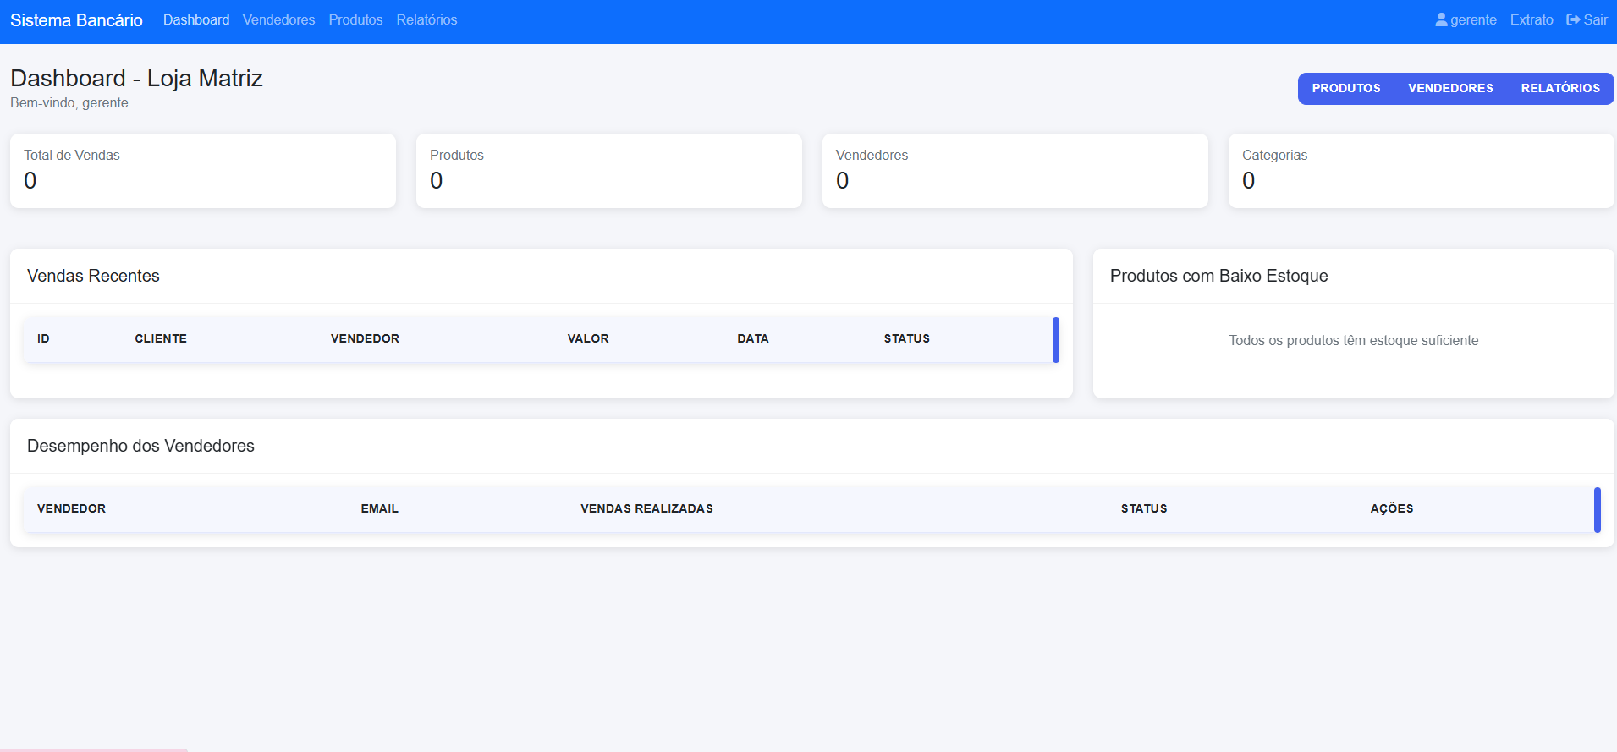Select the Categorias statistics card

(1421, 170)
